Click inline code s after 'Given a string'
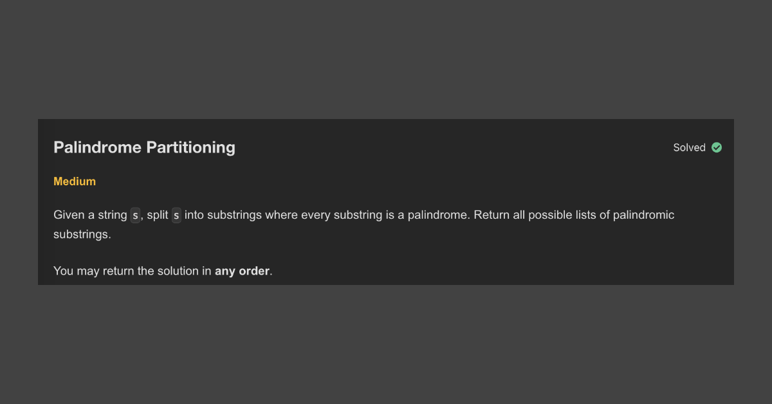Viewport: 772px width, 404px height. (x=135, y=215)
